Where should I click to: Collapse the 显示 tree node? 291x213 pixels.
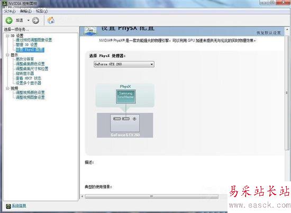tap(7, 55)
